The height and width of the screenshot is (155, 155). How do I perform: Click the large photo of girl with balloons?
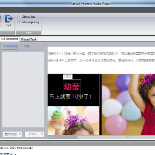click(x=128, y=104)
